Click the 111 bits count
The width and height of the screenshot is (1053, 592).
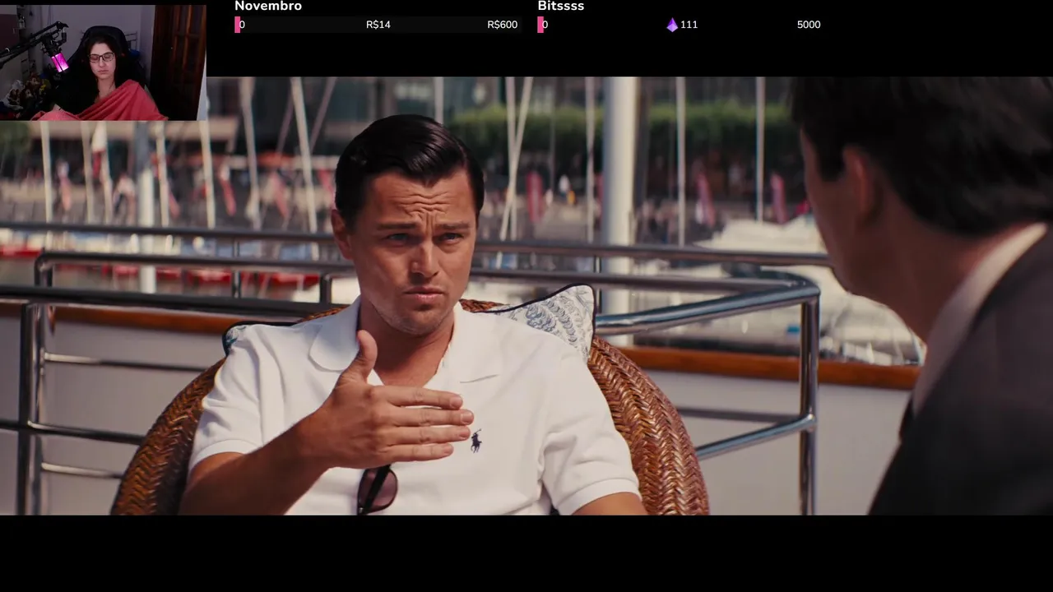click(689, 25)
